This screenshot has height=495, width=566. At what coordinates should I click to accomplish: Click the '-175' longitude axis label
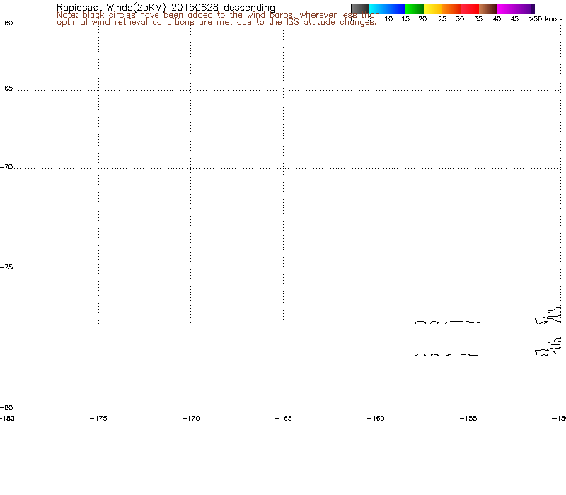point(98,419)
